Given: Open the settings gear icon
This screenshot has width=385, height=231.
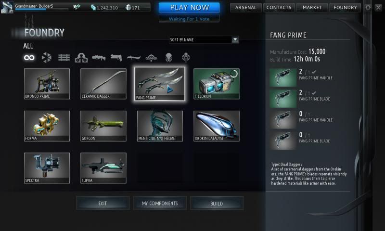Looking at the screenshot, I should [x=368, y=7].
